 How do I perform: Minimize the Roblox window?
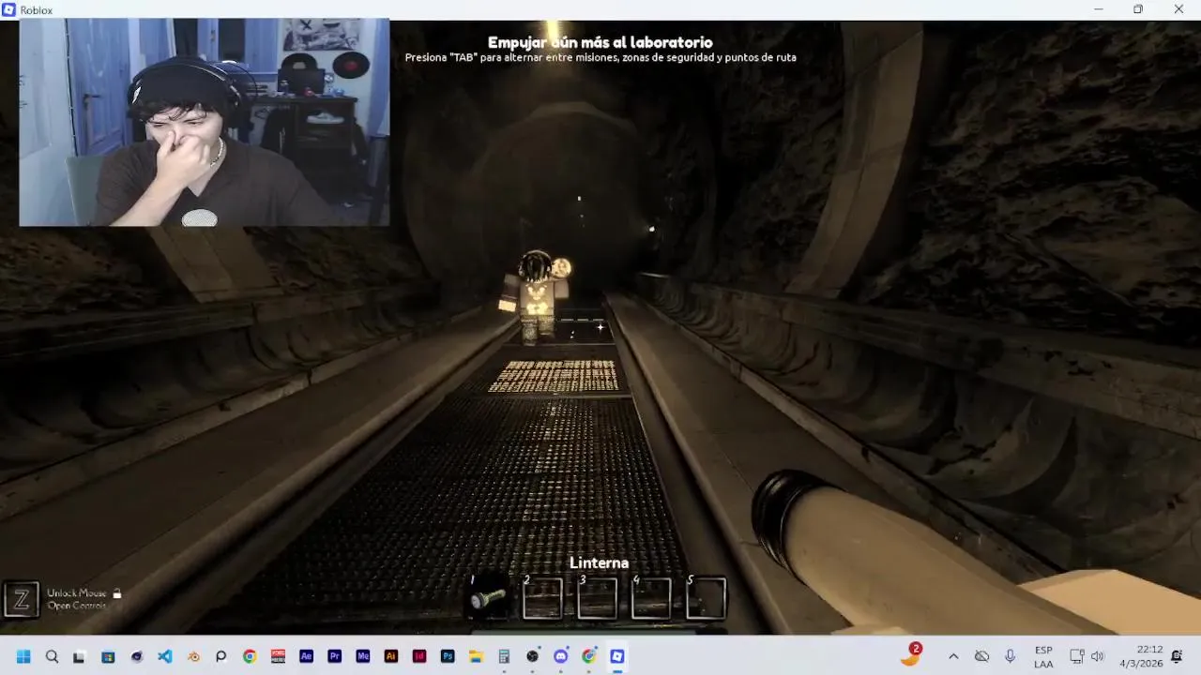click(x=1098, y=9)
